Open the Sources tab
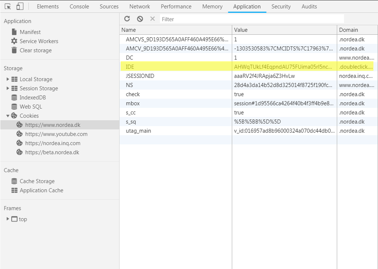378x269 pixels. [109, 6]
